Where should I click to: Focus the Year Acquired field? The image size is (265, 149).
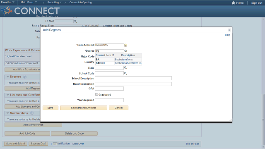click(109, 100)
